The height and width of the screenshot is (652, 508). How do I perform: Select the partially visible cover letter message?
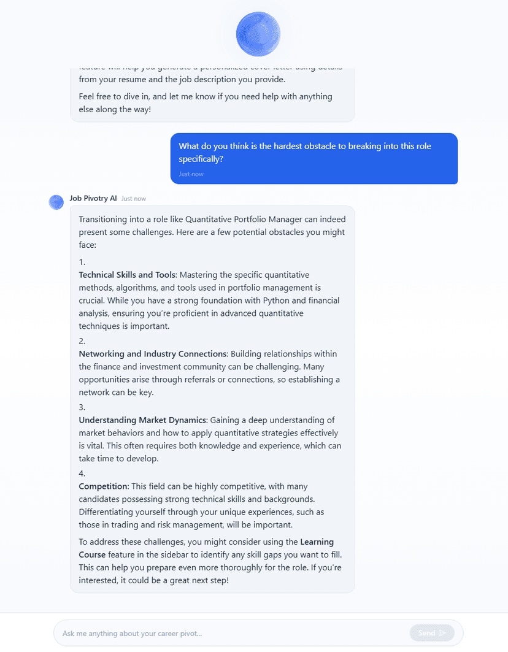pyautogui.click(x=212, y=92)
